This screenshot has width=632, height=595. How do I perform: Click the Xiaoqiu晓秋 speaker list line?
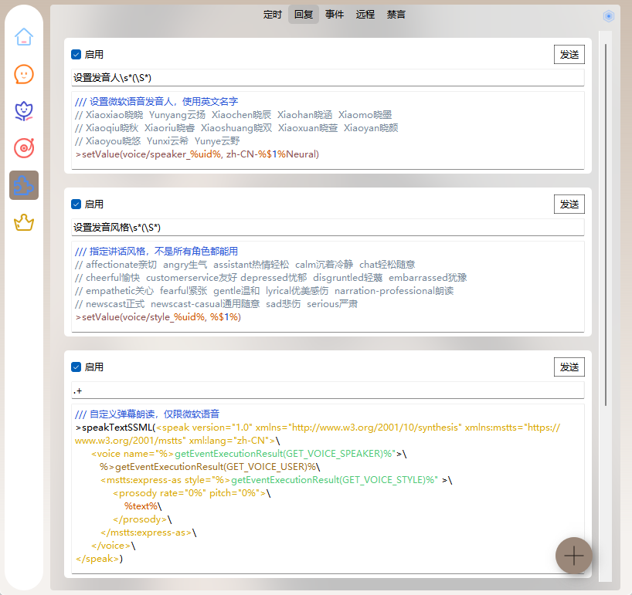coord(236,128)
